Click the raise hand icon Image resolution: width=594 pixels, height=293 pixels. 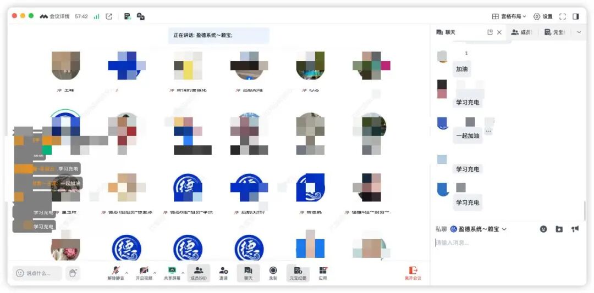coord(72,272)
